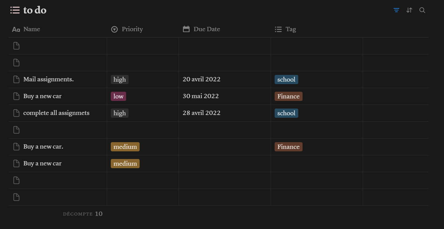The width and height of the screenshot is (444, 229).
Task: Open the Tag selector showing 'Finance' for Buy a new car
Action: 288,96
